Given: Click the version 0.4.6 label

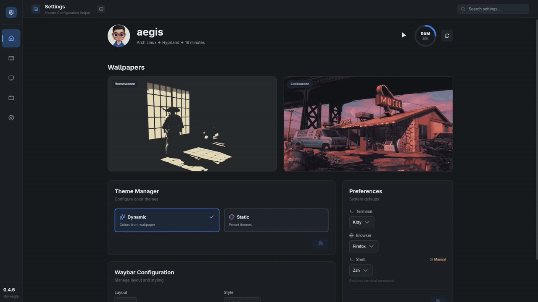Looking at the screenshot, I should point(9,290).
